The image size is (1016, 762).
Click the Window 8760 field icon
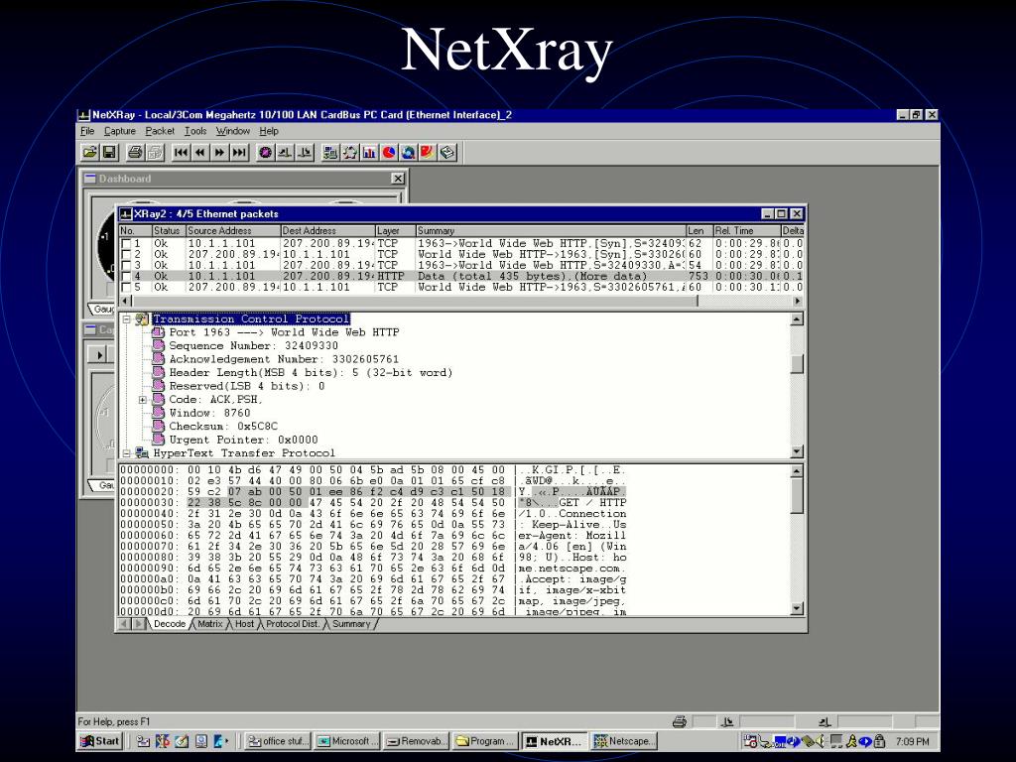pyautogui.click(x=158, y=412)
